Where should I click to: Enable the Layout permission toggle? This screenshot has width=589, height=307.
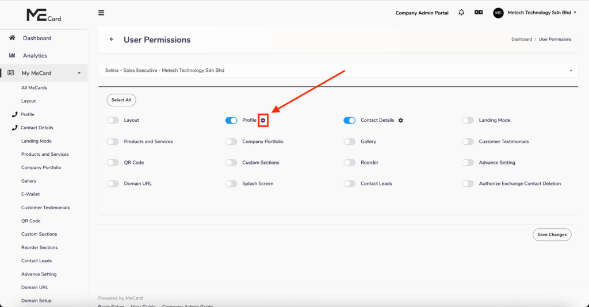[x=113, y=120]
